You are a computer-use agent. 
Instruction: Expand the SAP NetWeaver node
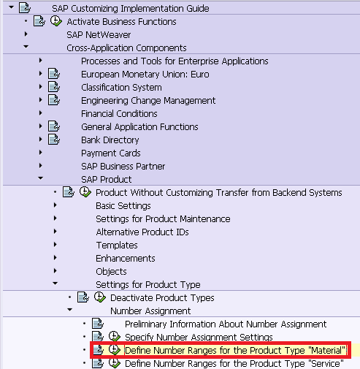pyautogui.click(x=26, y=34)
